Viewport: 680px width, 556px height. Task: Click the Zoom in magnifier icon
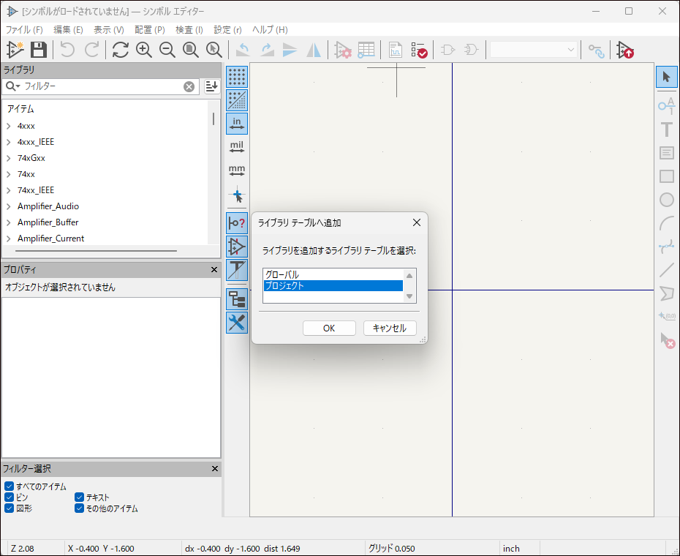(x=144, y=50)
